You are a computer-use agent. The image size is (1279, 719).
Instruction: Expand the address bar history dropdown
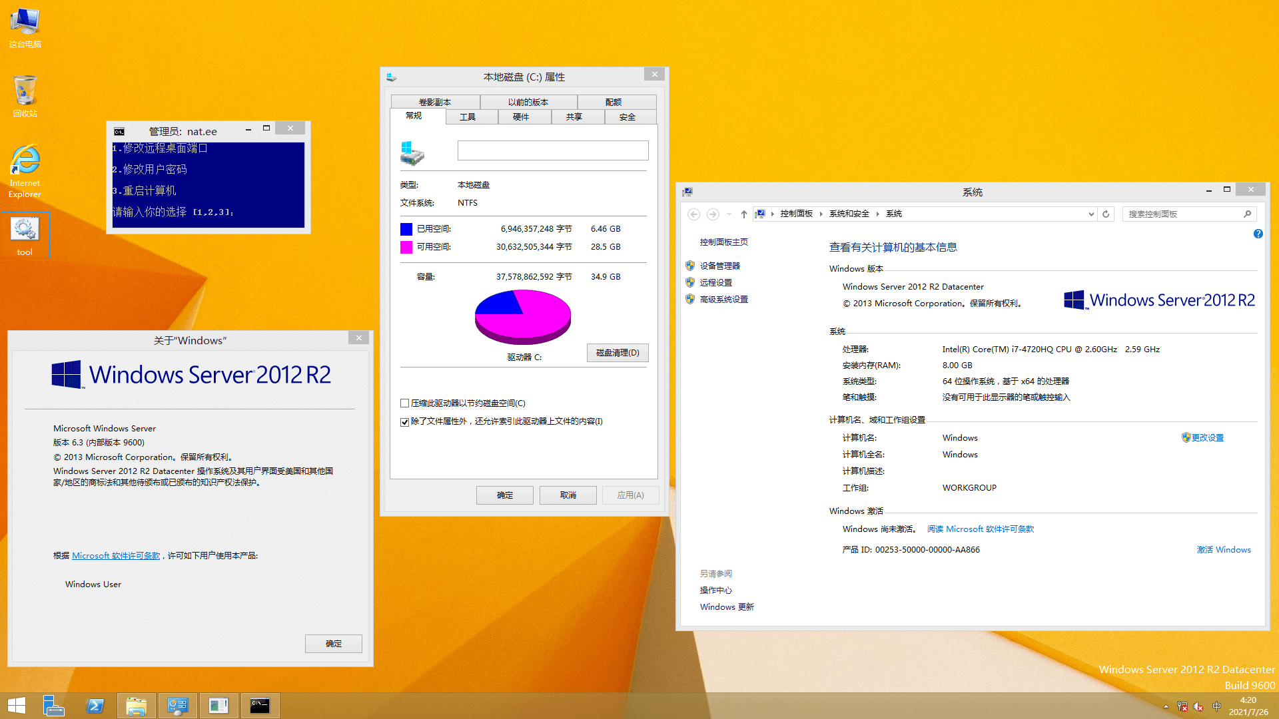[x=1090, y=214]
